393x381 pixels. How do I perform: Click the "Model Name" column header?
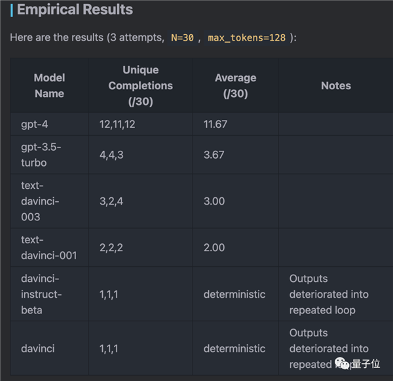49,85
